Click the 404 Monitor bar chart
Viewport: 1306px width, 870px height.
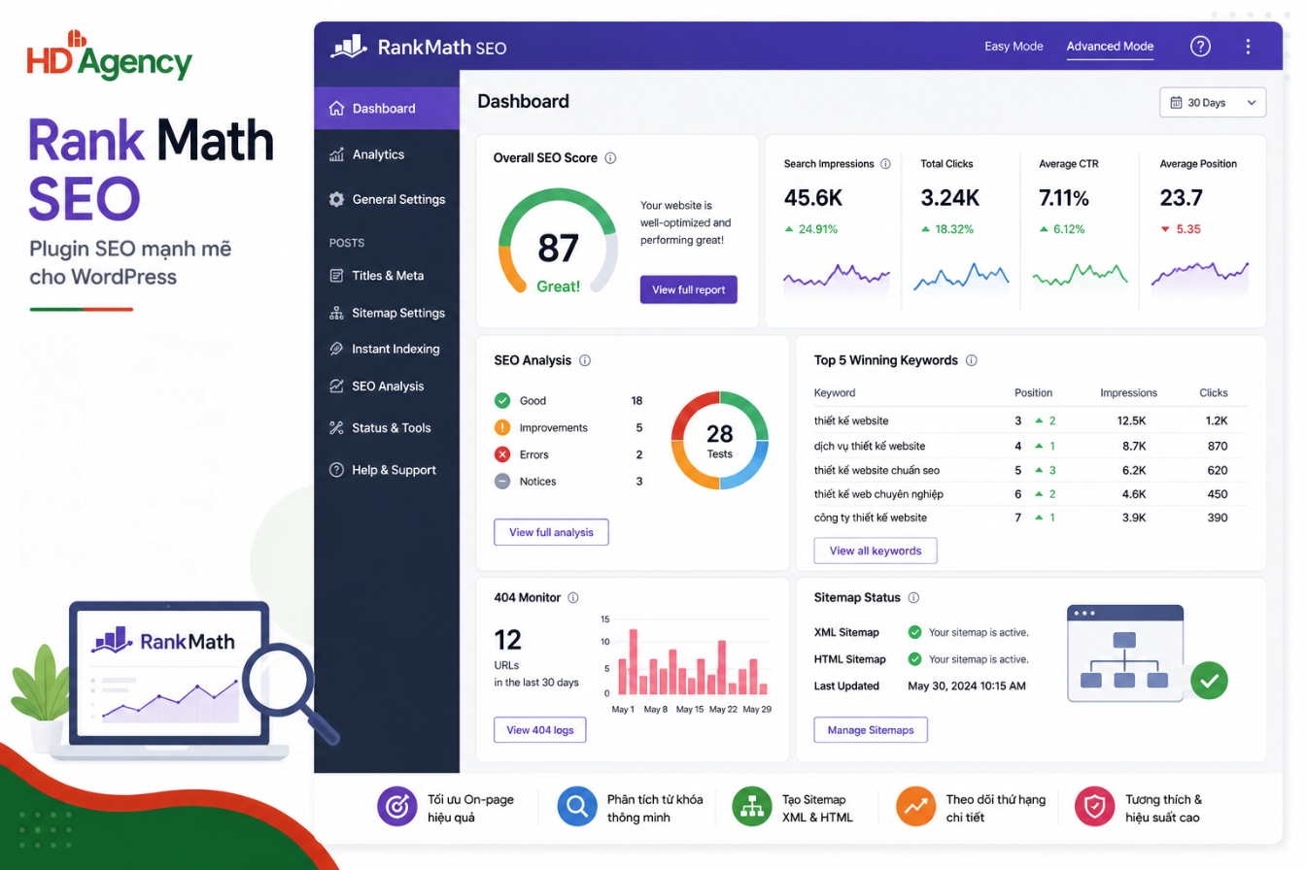point(687,664)
